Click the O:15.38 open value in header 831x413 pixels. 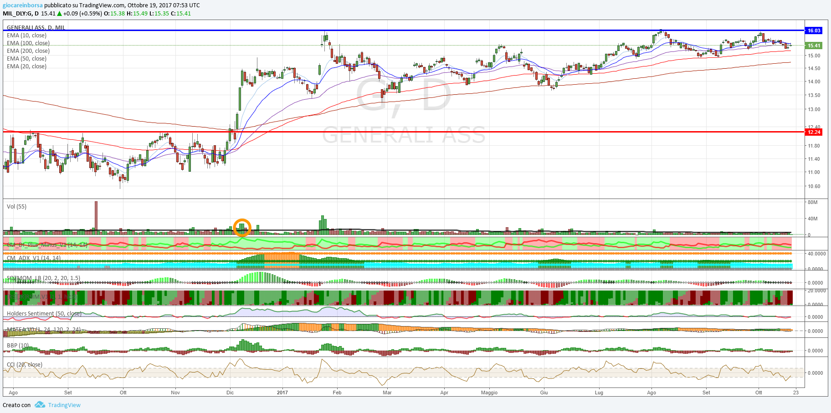coord(114,14)
